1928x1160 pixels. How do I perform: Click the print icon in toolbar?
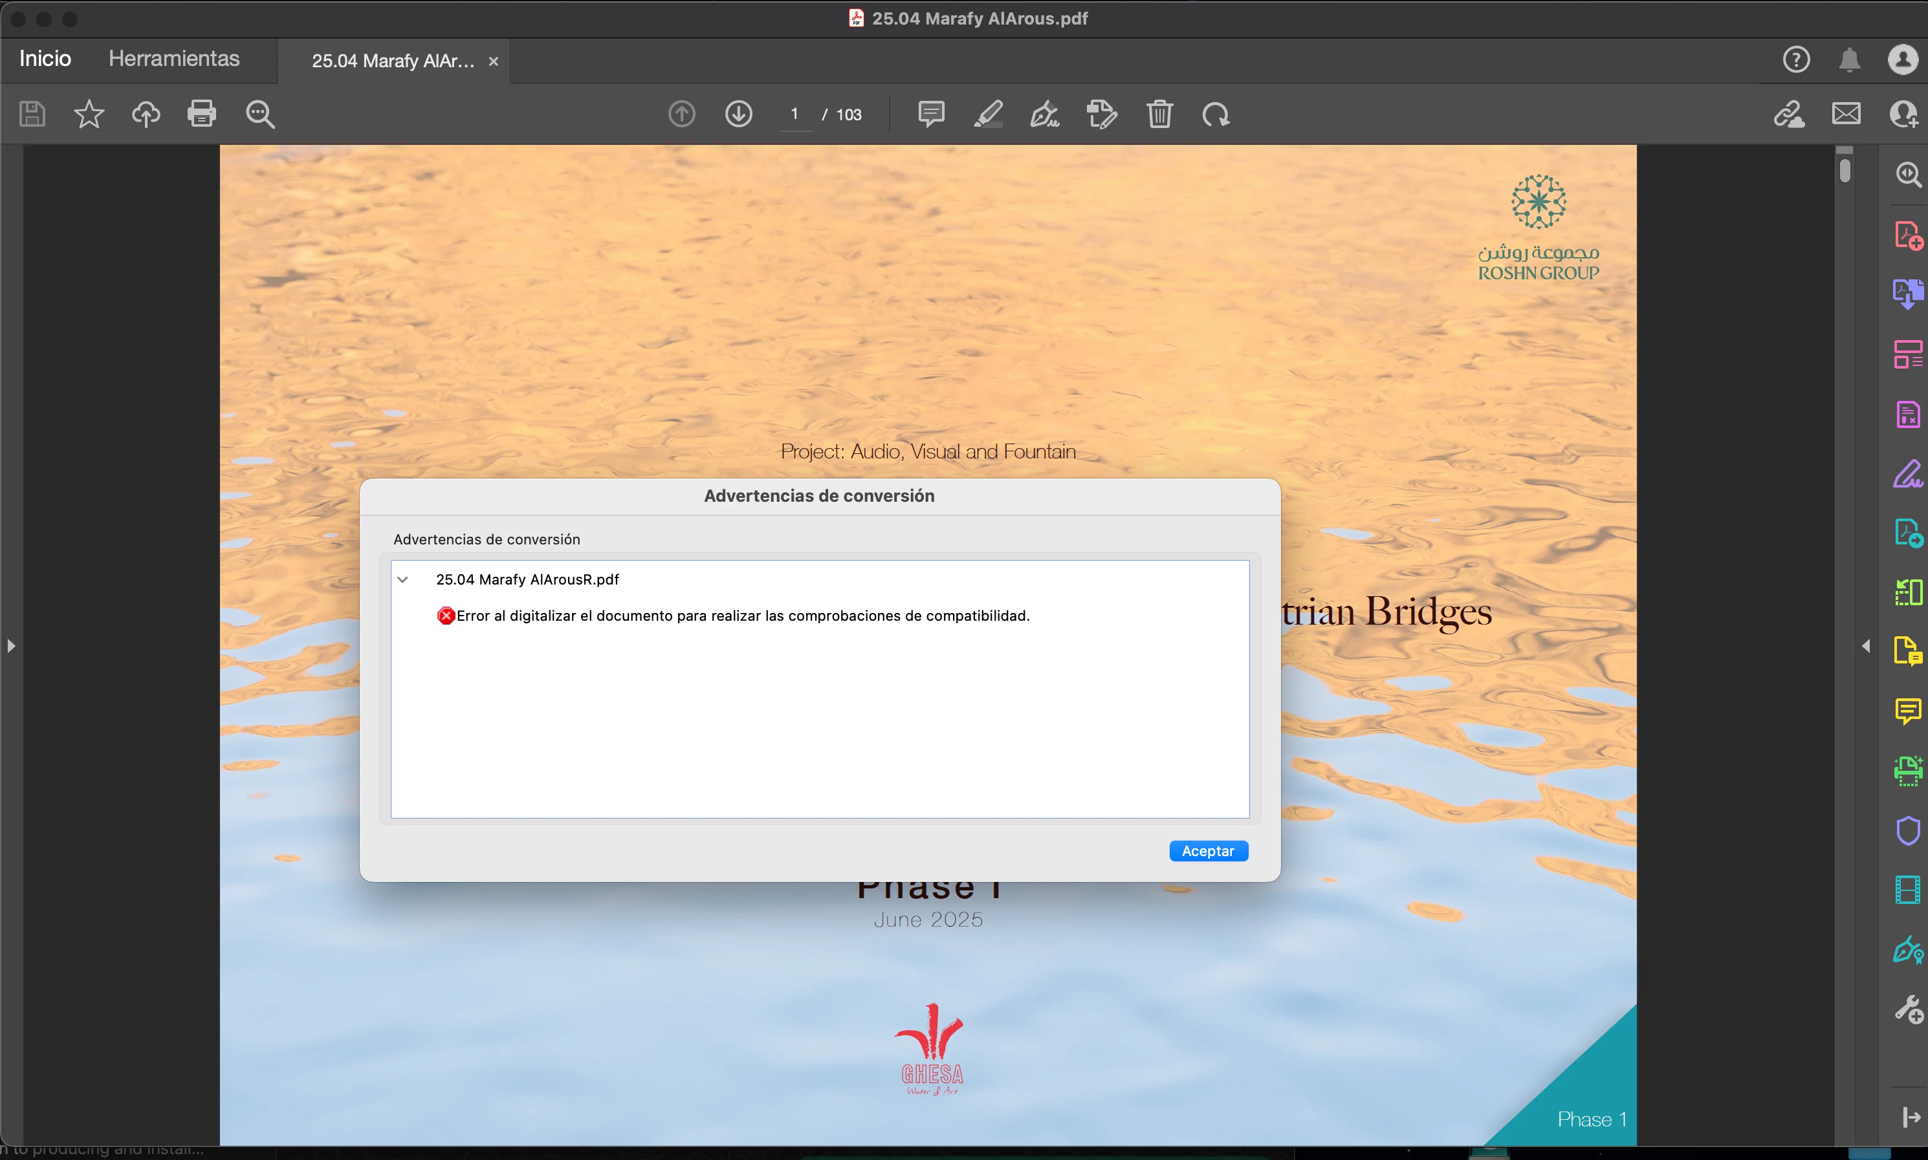pos(201,114)
